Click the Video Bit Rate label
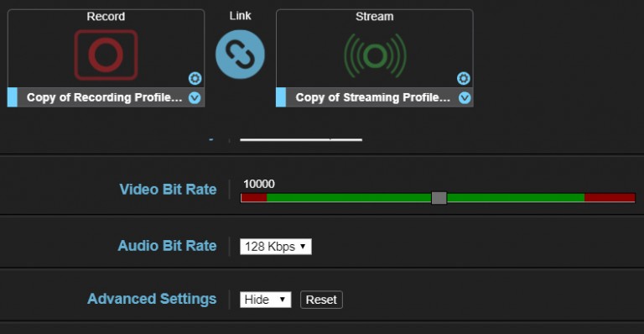 click(168, 190)
